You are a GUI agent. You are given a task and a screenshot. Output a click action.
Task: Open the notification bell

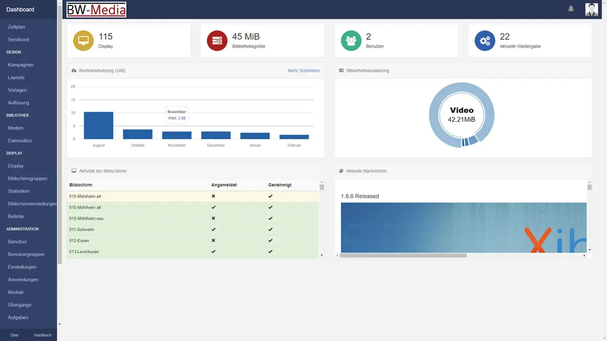tap(571, 9)
